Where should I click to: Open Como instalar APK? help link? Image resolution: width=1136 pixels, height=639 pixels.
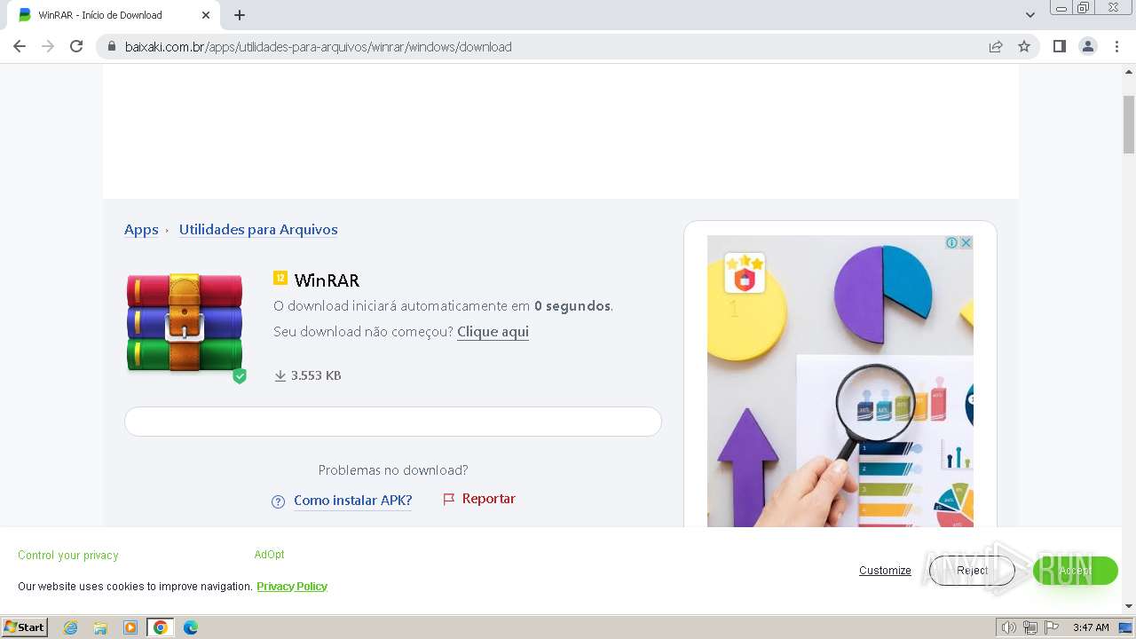coord(353,501)
